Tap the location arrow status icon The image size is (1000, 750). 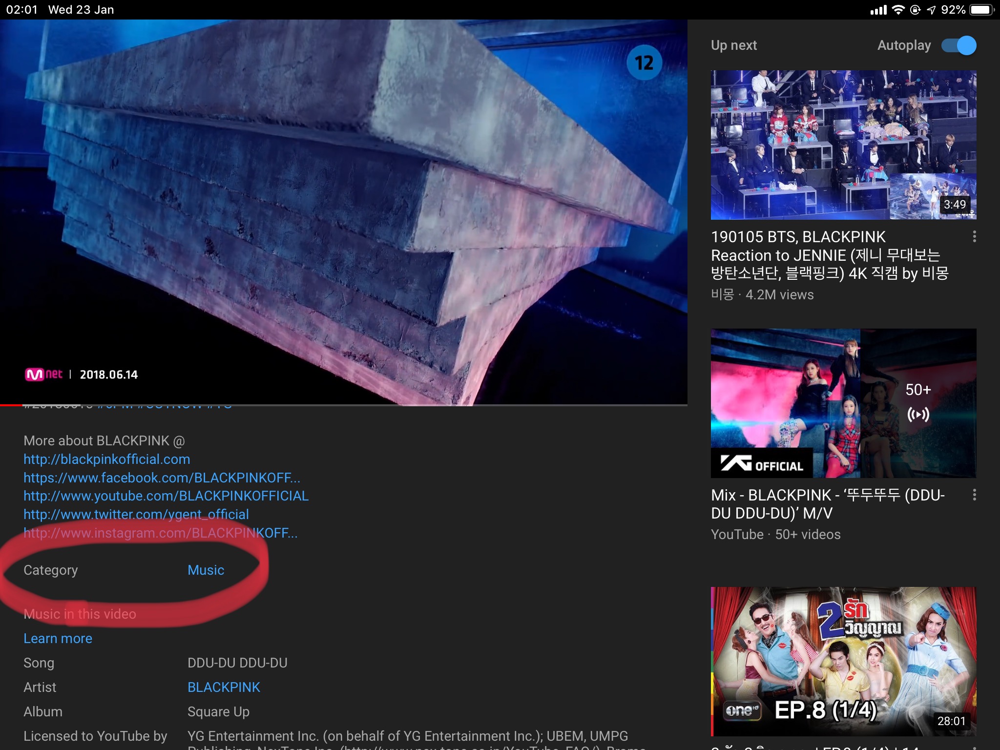[x=931, y=10]
